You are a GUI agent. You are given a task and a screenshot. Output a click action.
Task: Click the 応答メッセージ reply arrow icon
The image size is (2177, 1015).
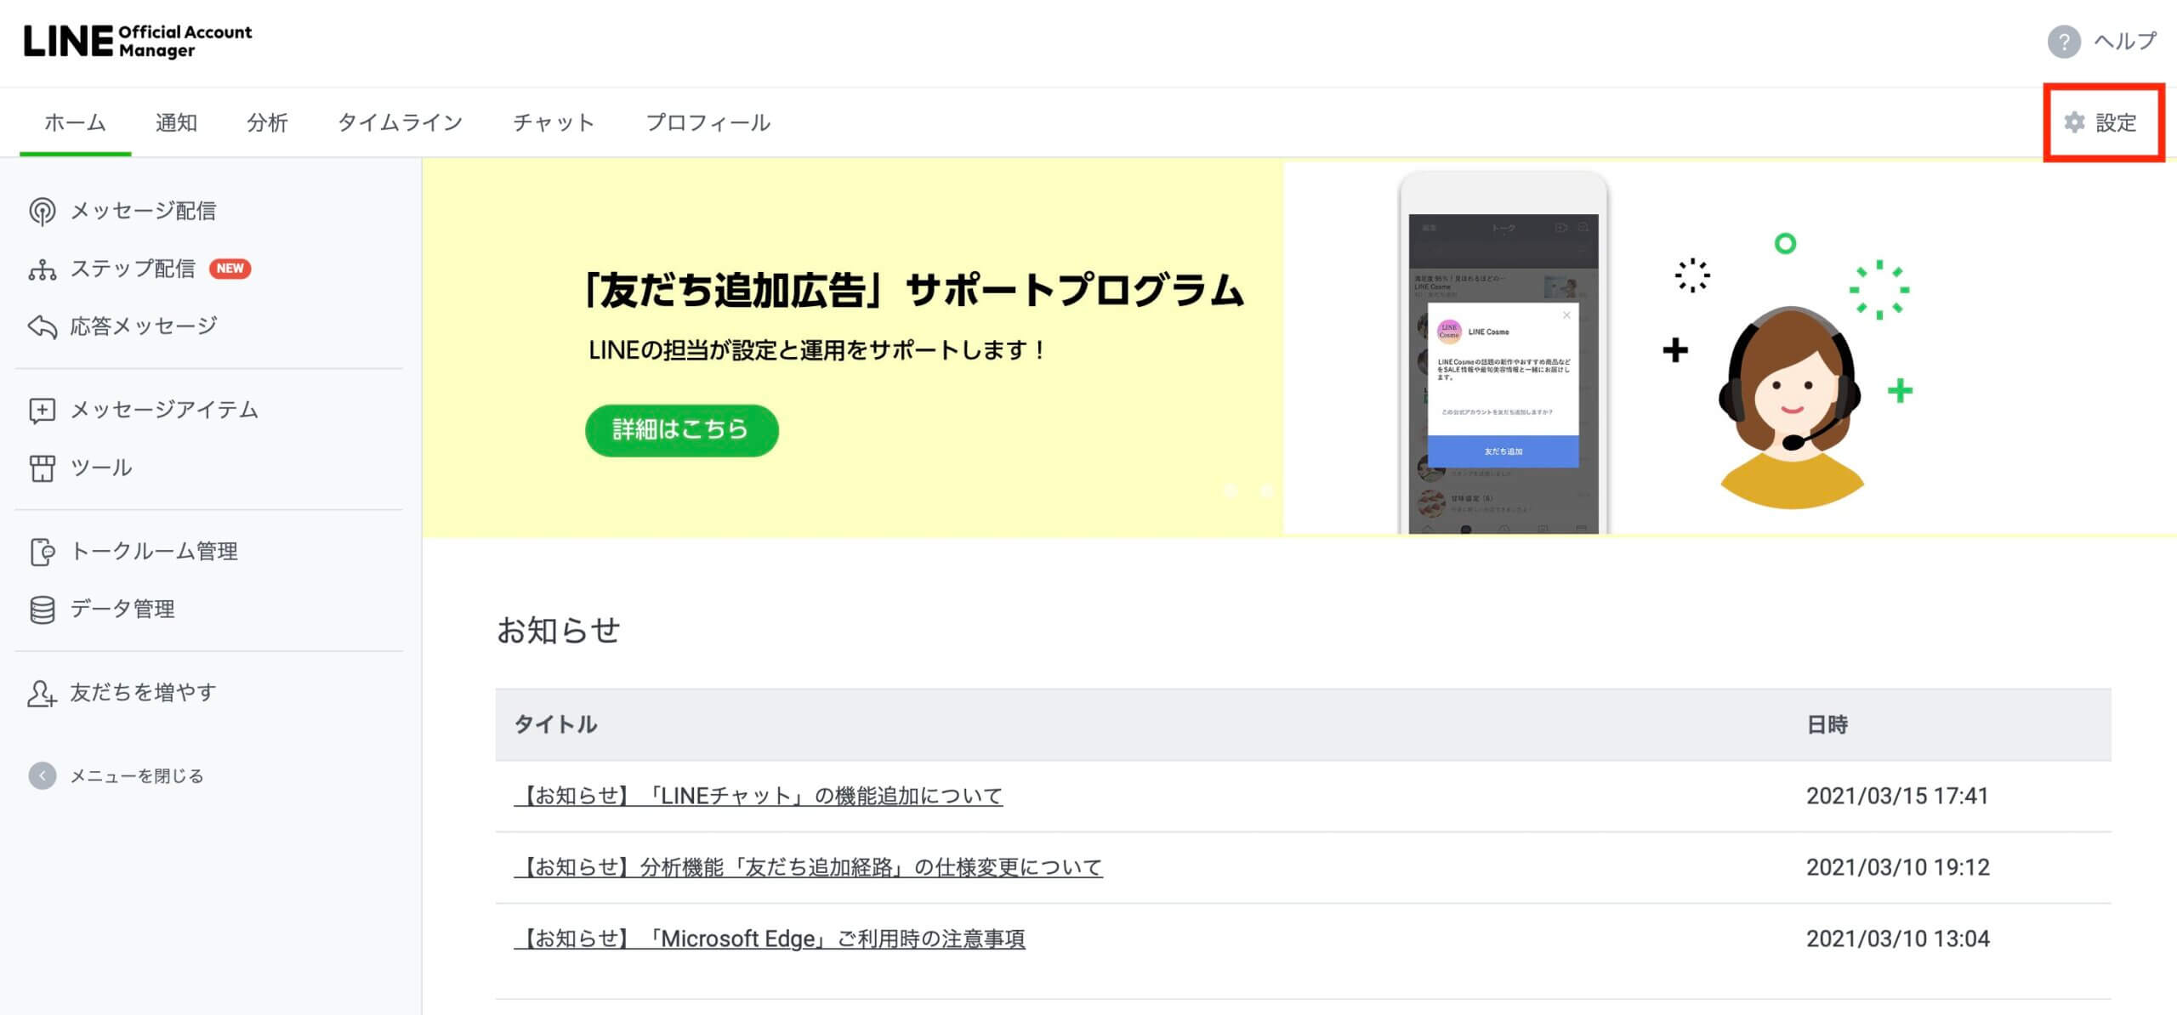pos(42,326)
